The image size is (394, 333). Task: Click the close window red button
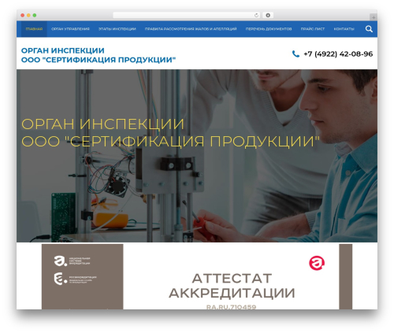tap(23, 15)
